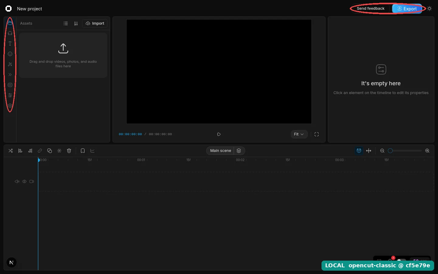Click the timeline zoom slider handle

390,151
